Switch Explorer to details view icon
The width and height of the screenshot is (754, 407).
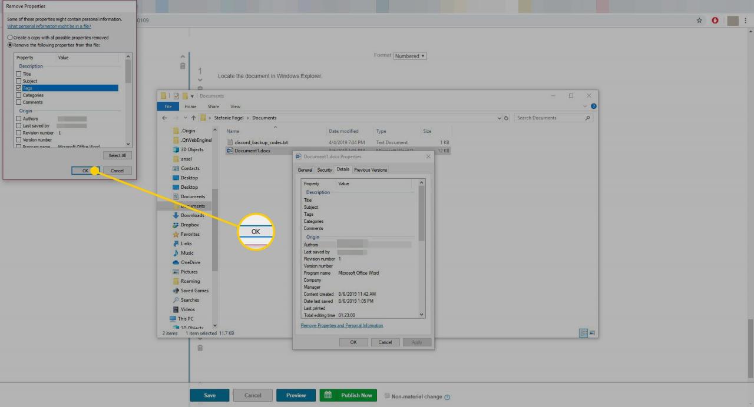click(584, 333)
